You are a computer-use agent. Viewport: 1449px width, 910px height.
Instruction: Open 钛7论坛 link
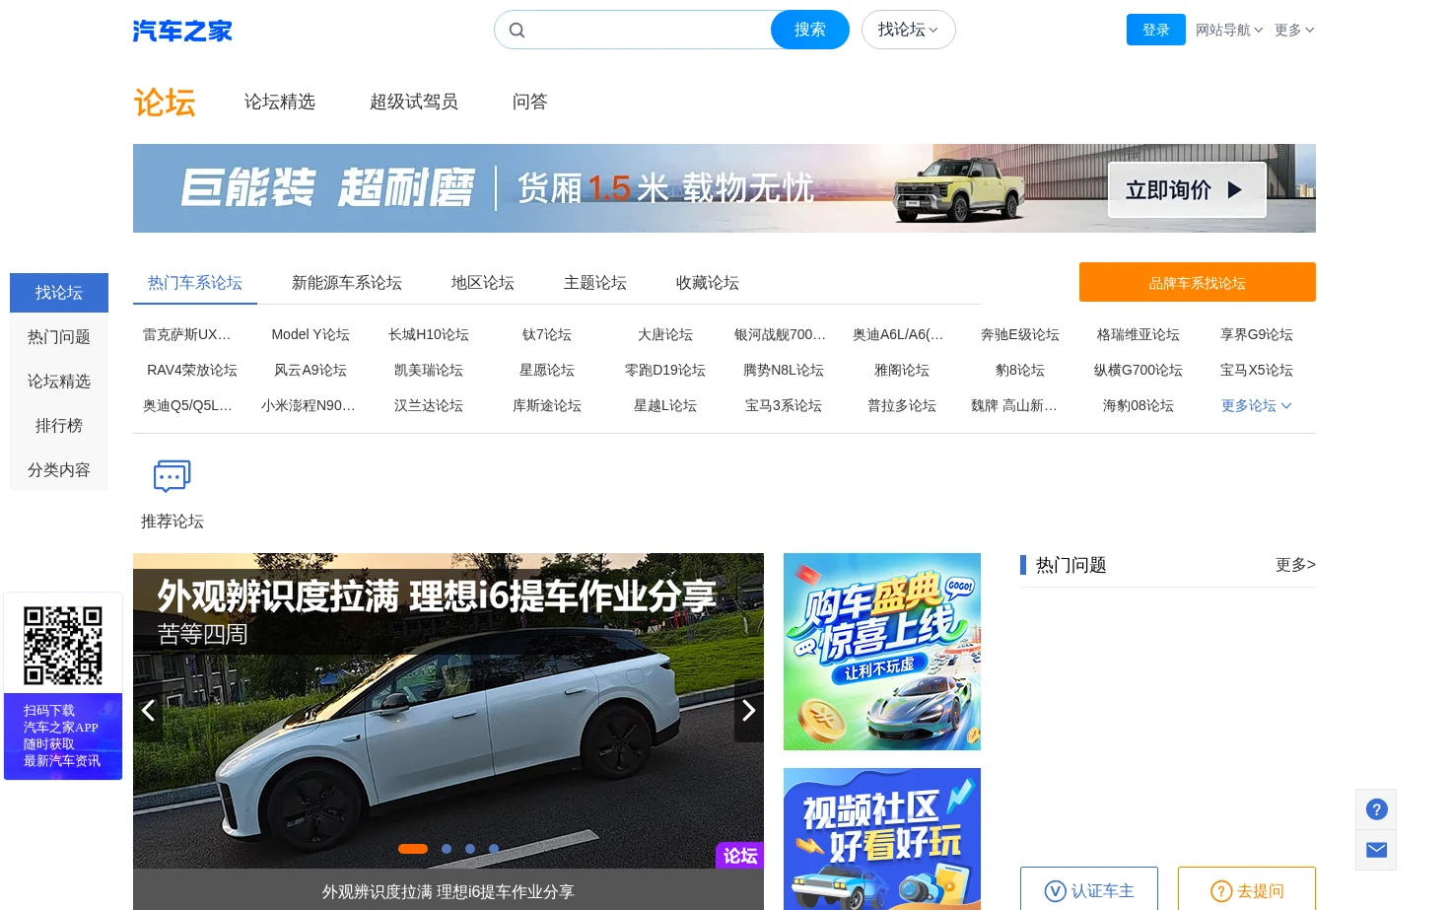pos(547,334)
